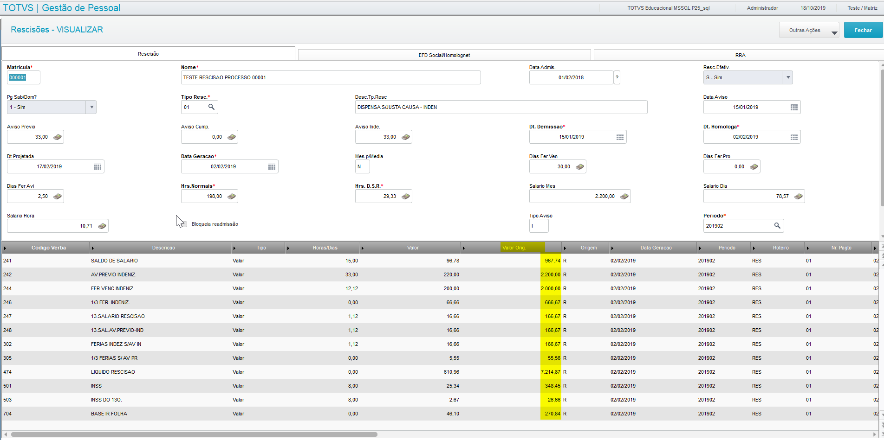Expand the Pg Sab/Dom? dropdown

coord(91,107)
